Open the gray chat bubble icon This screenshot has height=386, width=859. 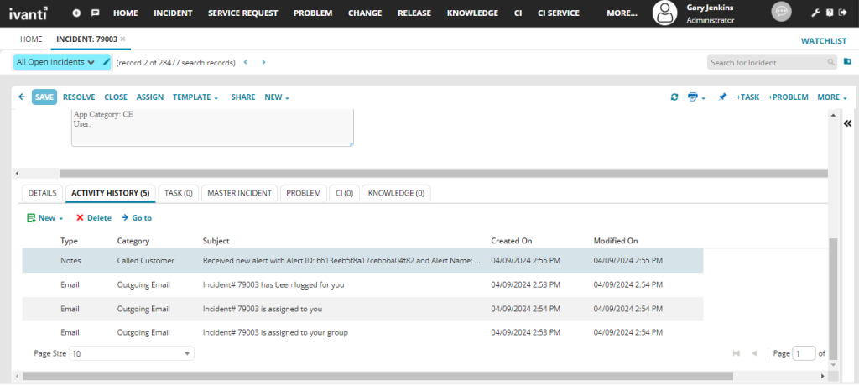pos(781,12)
